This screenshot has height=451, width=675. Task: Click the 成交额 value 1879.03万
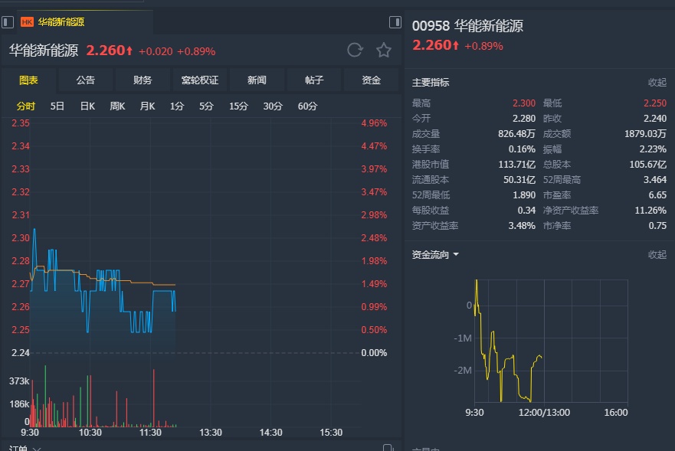pyautogui.click(x=645, y=134)
